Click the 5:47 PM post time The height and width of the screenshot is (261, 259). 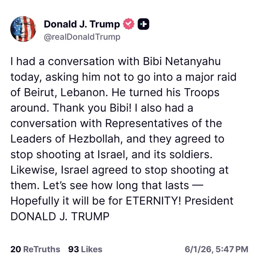point(232,249)
